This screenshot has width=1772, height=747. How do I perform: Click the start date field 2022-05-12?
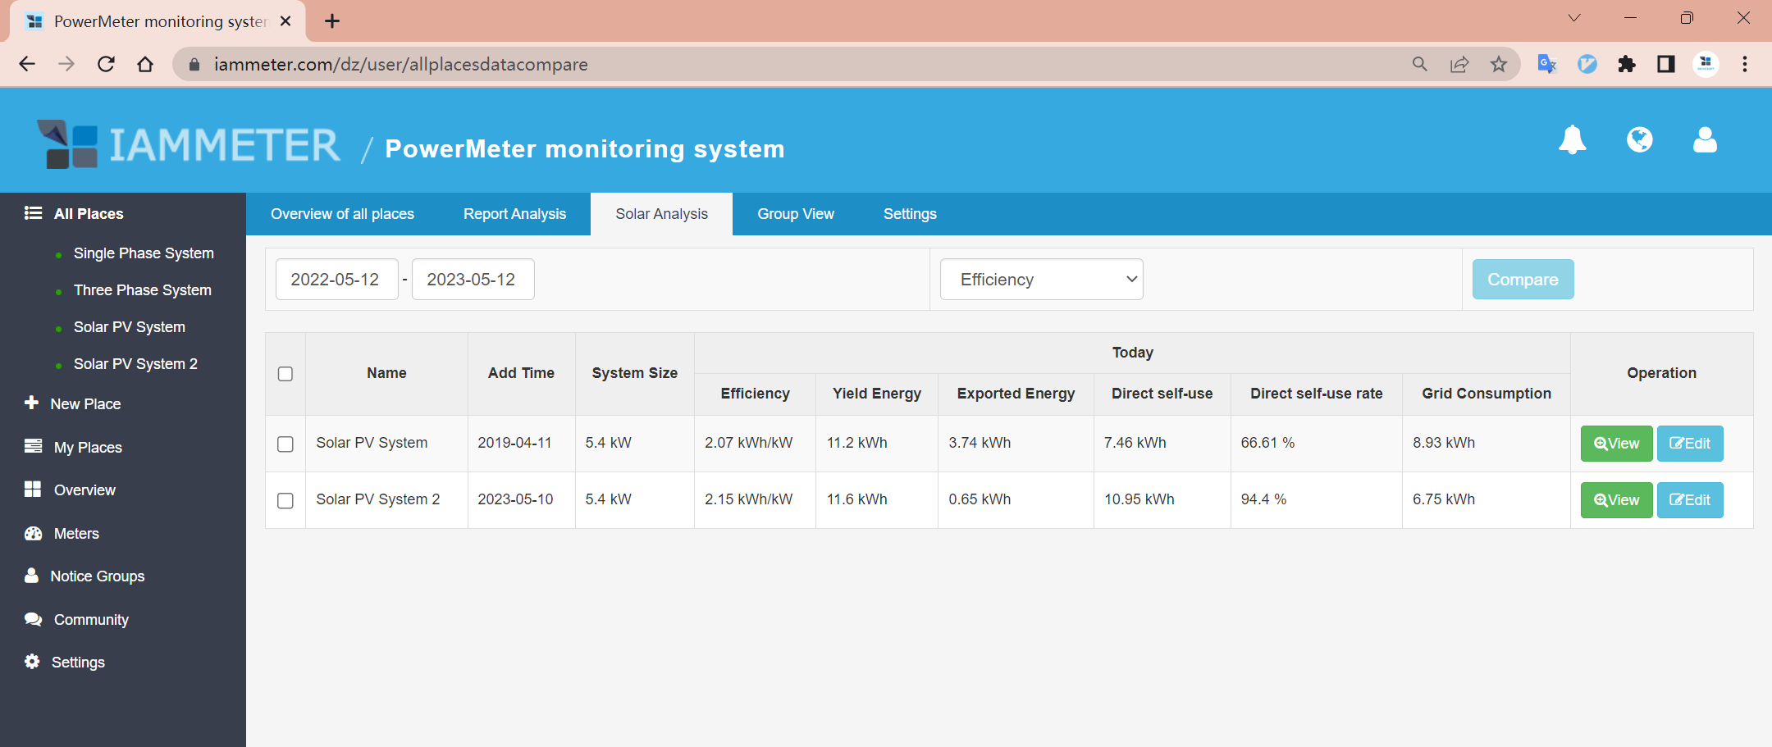point(336,280)
